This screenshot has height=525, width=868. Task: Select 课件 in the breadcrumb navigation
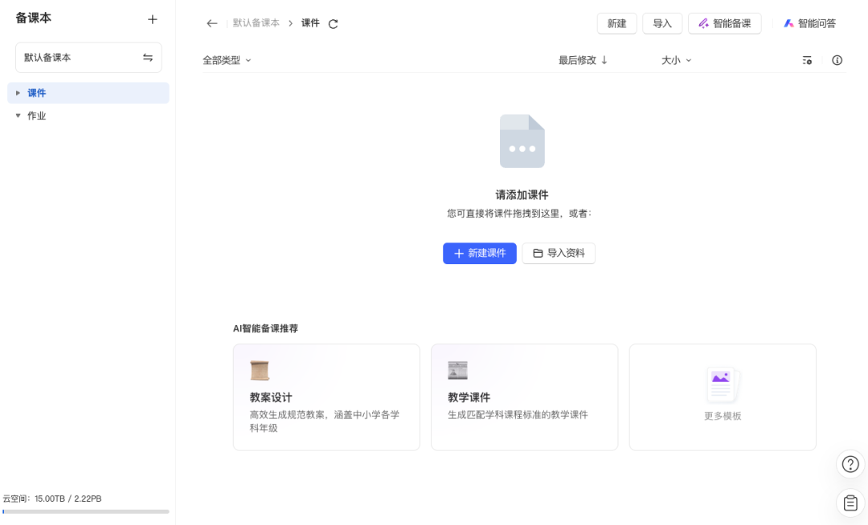point(310,23)
